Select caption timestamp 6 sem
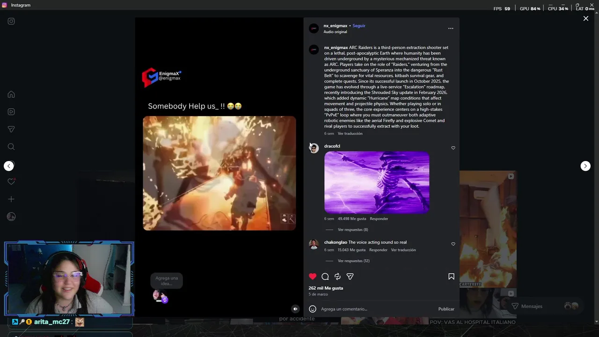 tap(329, 133)
